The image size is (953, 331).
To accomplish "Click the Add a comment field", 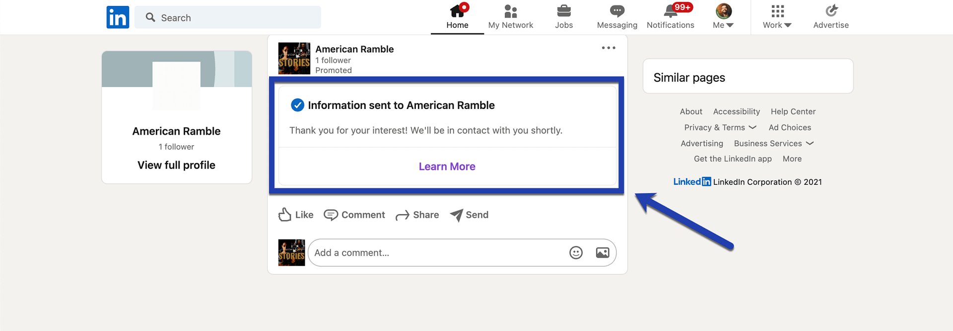I will pos(462,253).
